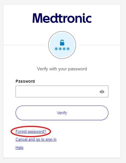The width and height of the screenshot is (126, 163).
Task: Click the circular password authenticator badge
Action: (x=62, y=45)
